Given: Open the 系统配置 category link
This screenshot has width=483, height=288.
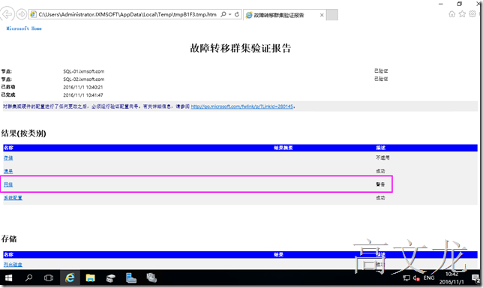Looking at the screenshot, I should (13, 198).
